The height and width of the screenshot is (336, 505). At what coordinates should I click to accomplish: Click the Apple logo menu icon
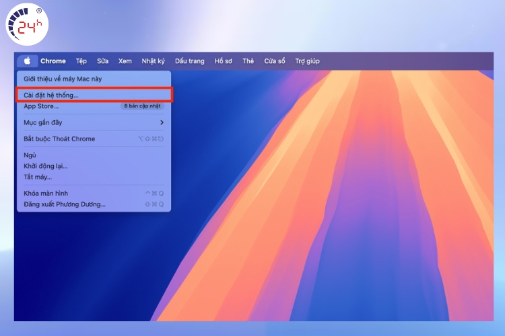(x=28, y=61)
